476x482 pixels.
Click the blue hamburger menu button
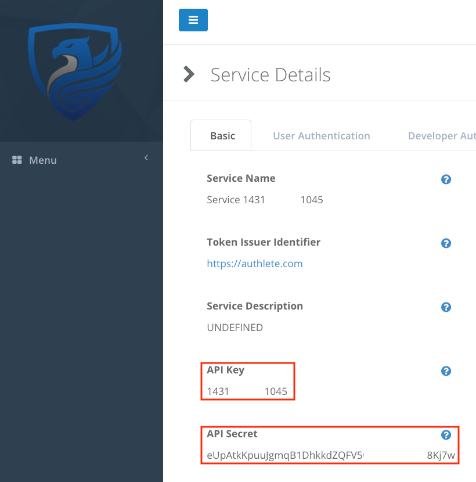point(193,20)
